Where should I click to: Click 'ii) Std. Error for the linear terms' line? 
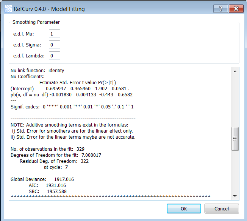pyautogui.click(x=73, y=137)
